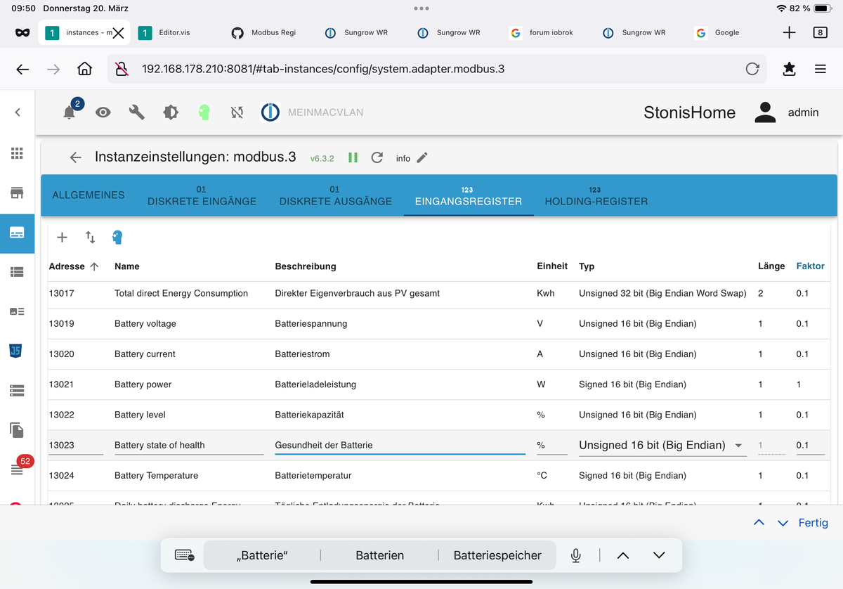This screenshot has height=589, width=843.
Task: Click address 13017 cell
Action: pos(61,293)
